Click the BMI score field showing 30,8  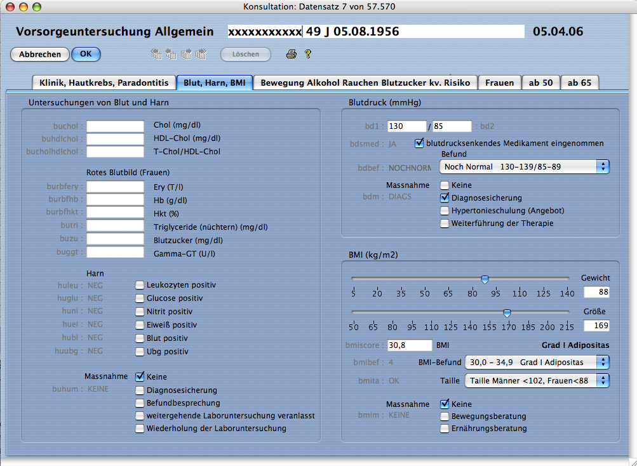410,345
